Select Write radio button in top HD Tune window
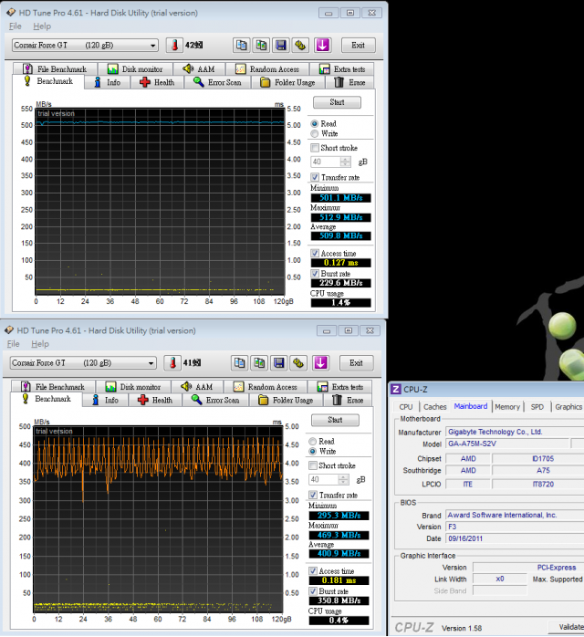This screenshot has width=584, height=637. pyautogui.click(x=314, y=133)
